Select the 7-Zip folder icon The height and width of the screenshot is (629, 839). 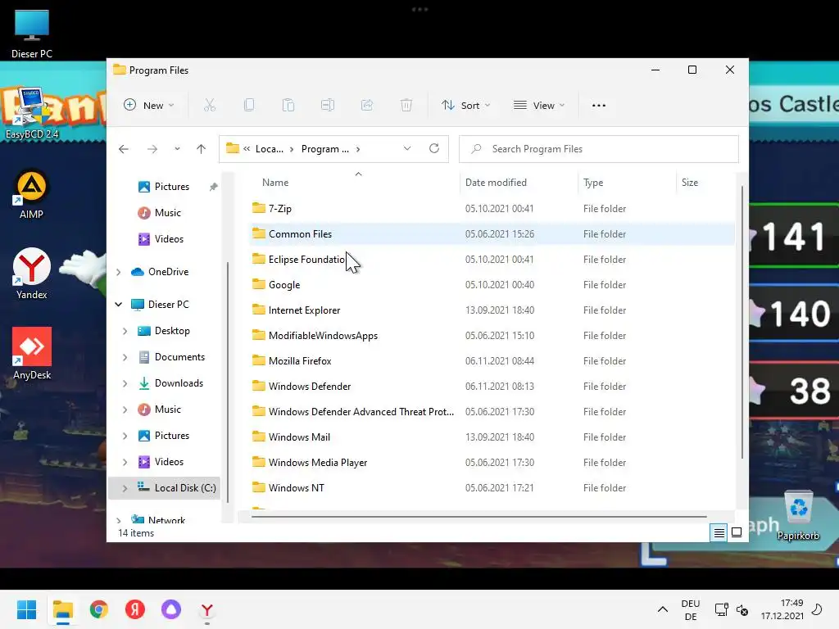(258, 208)
